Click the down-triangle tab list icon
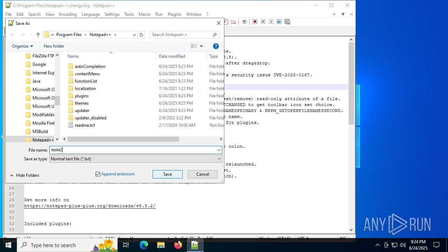448x252 pixels. click(343, 14)
